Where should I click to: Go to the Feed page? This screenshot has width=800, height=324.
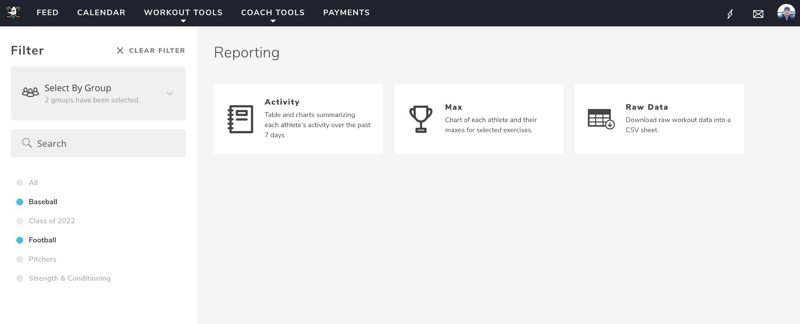pyautogui.click(x=48, y=13)
